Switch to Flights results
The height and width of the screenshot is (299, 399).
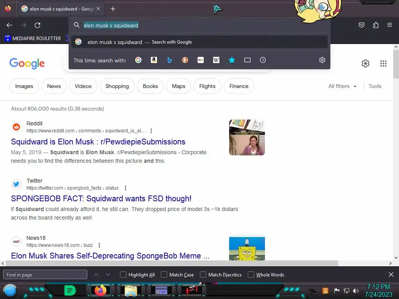(x=207, y=86)
